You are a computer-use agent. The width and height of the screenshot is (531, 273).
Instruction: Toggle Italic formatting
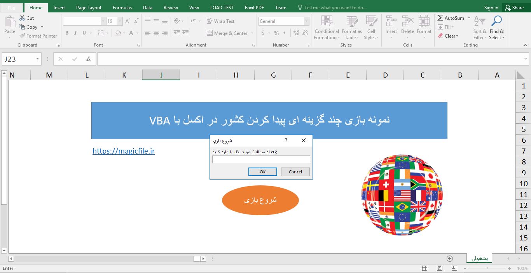coord(75,33)
